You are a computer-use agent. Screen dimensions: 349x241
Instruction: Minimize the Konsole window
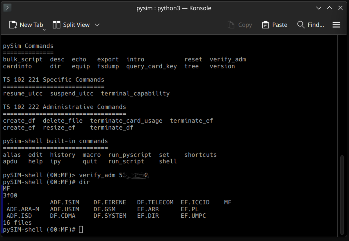pos(319,8)
